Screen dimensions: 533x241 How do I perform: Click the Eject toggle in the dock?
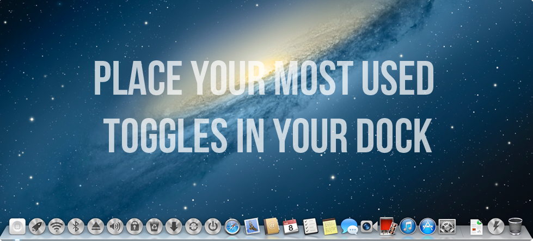tap(95, 226)
